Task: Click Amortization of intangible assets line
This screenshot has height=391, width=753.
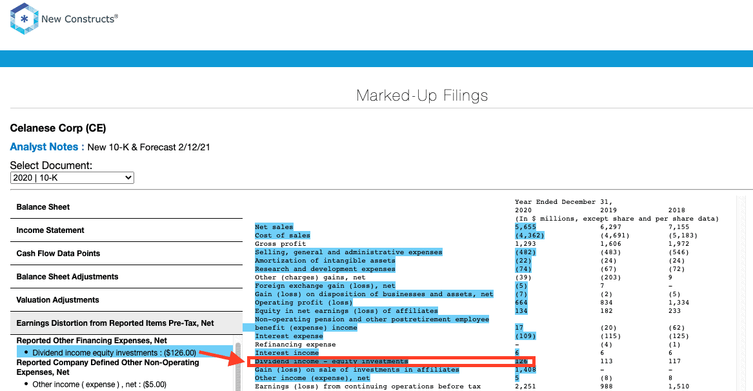Action: [325, 261]
